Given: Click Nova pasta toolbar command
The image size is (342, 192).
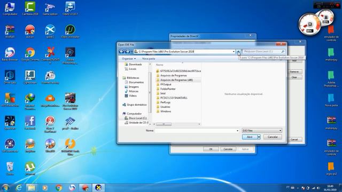Looking at the screenshot, I should pos(149,59).
